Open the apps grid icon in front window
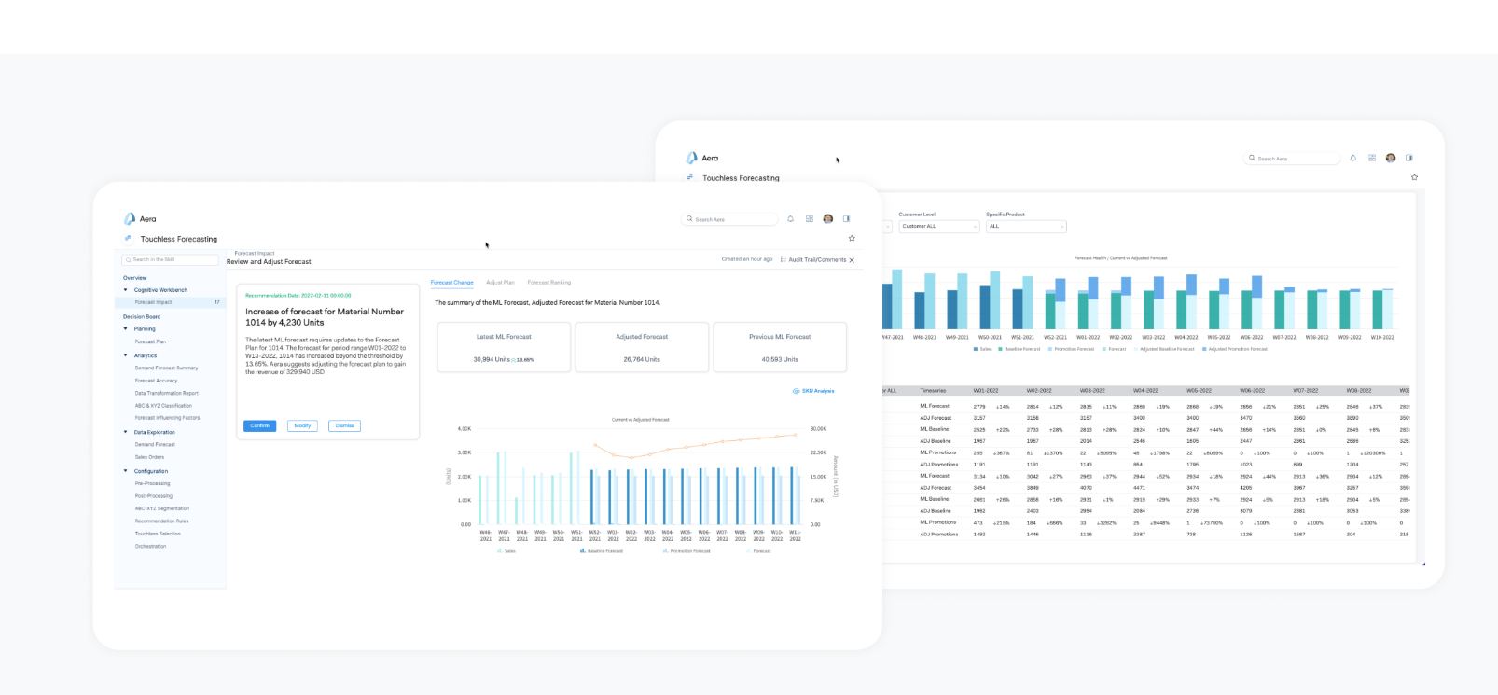This screenshot has width=1498, height=695. coord(810,219)
